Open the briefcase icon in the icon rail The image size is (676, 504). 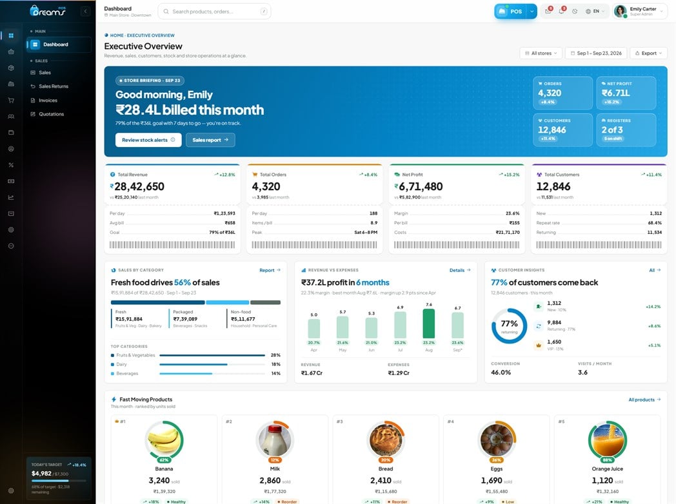pyautogui.click(x=11, y=84)
